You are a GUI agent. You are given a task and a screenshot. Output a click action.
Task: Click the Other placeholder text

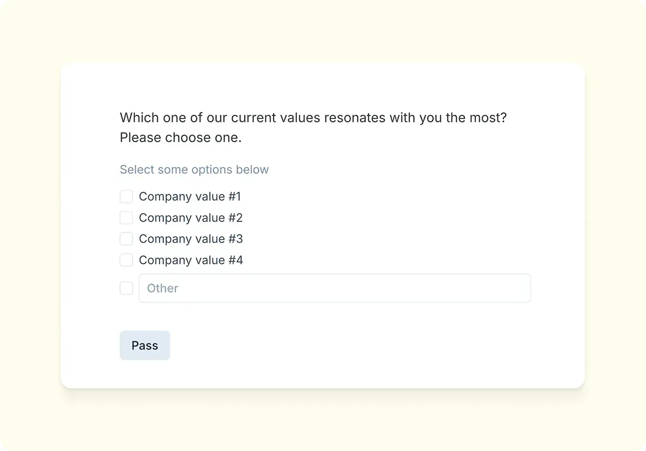162,288
